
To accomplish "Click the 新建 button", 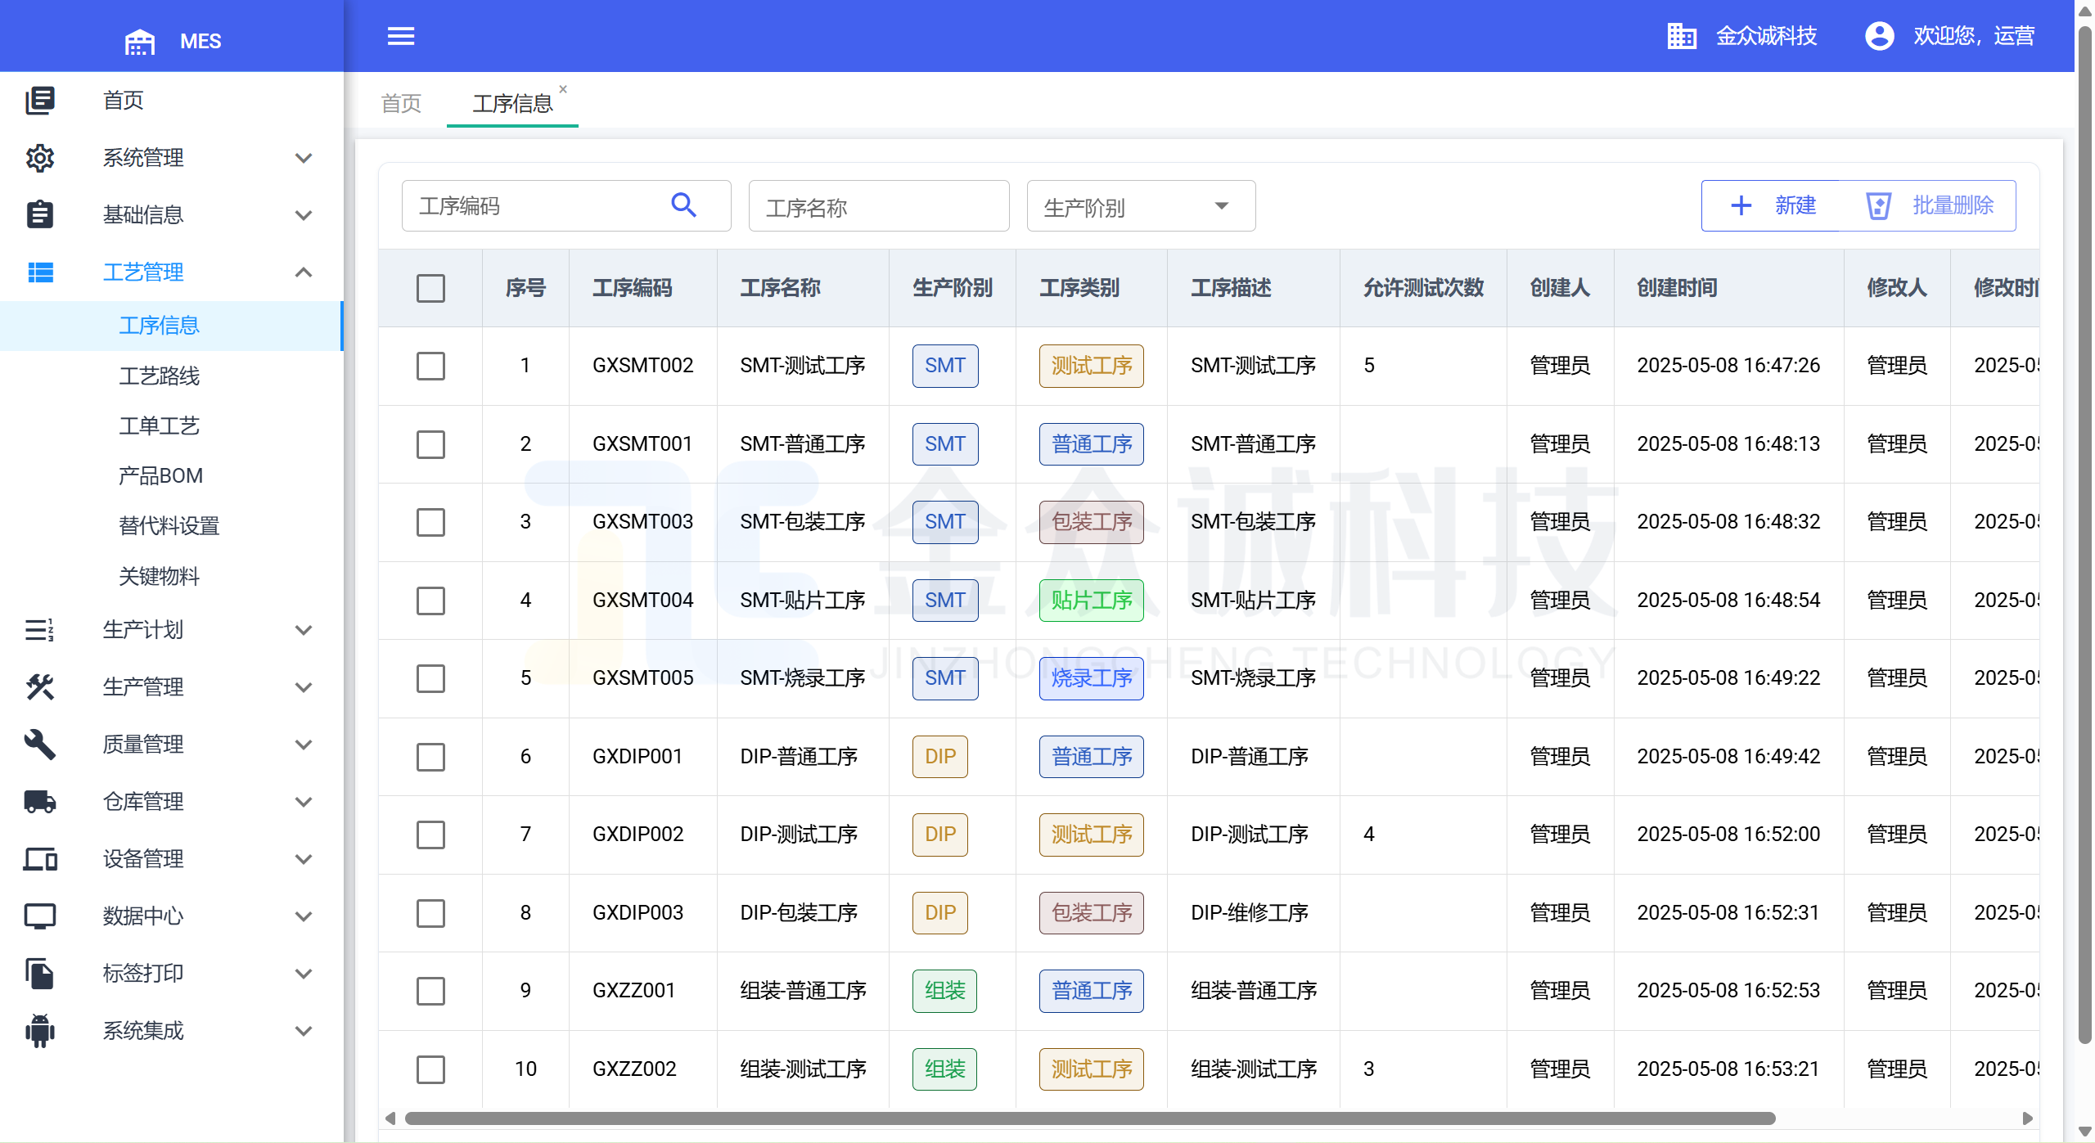I will tap(1773, 205).
